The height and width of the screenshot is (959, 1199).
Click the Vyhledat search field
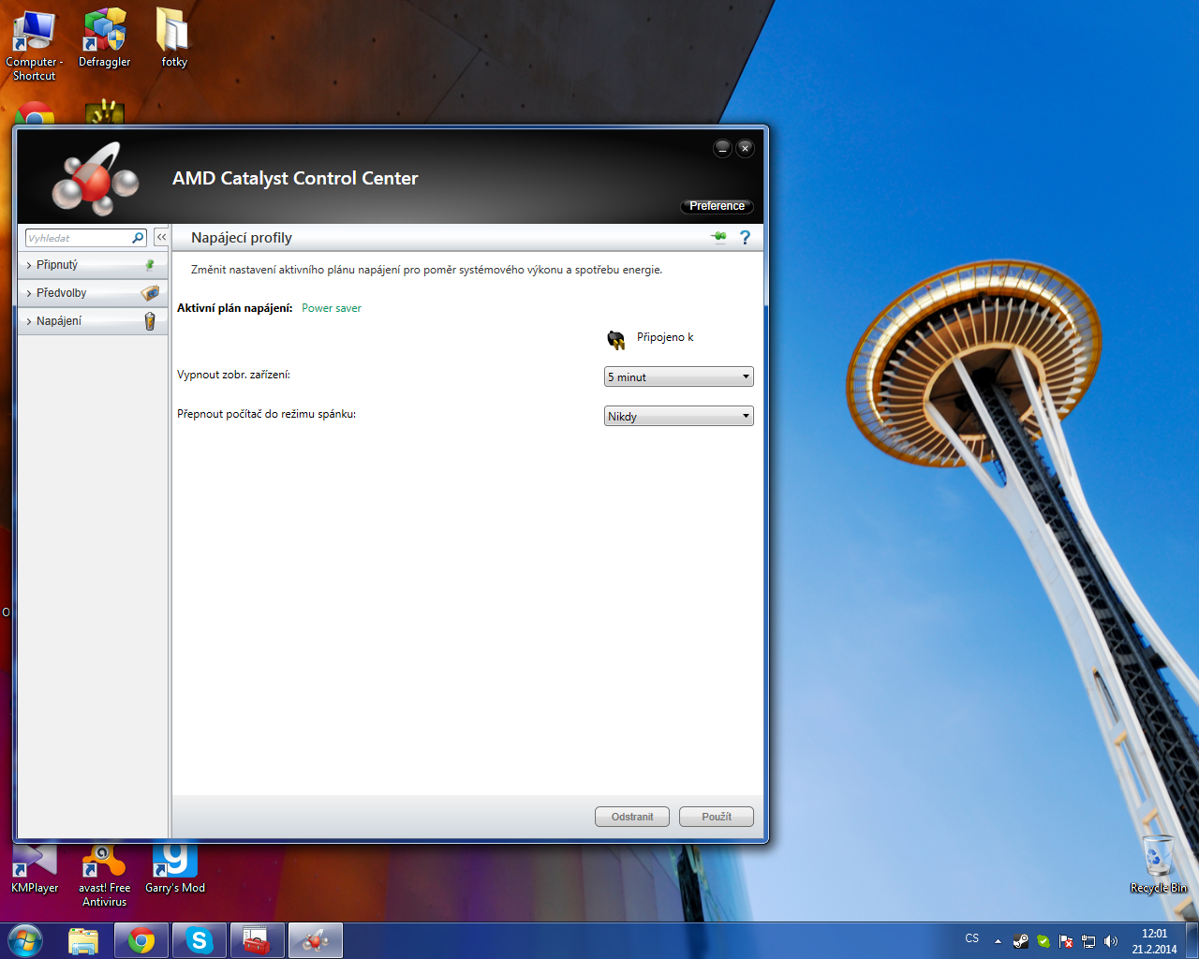point(77,238)
